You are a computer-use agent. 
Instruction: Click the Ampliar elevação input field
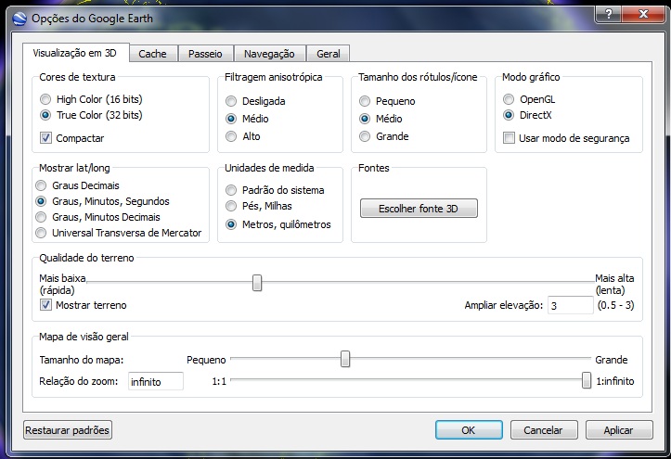point(571,306)
